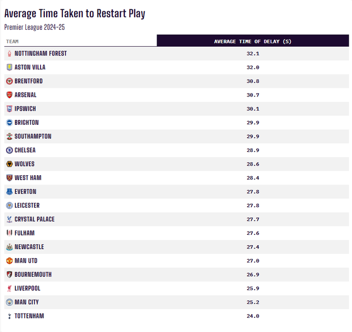This screenshot has width=352, height=332.
Task: Click the Bournemouth row's 26.9 value
Action: point(253,274)
